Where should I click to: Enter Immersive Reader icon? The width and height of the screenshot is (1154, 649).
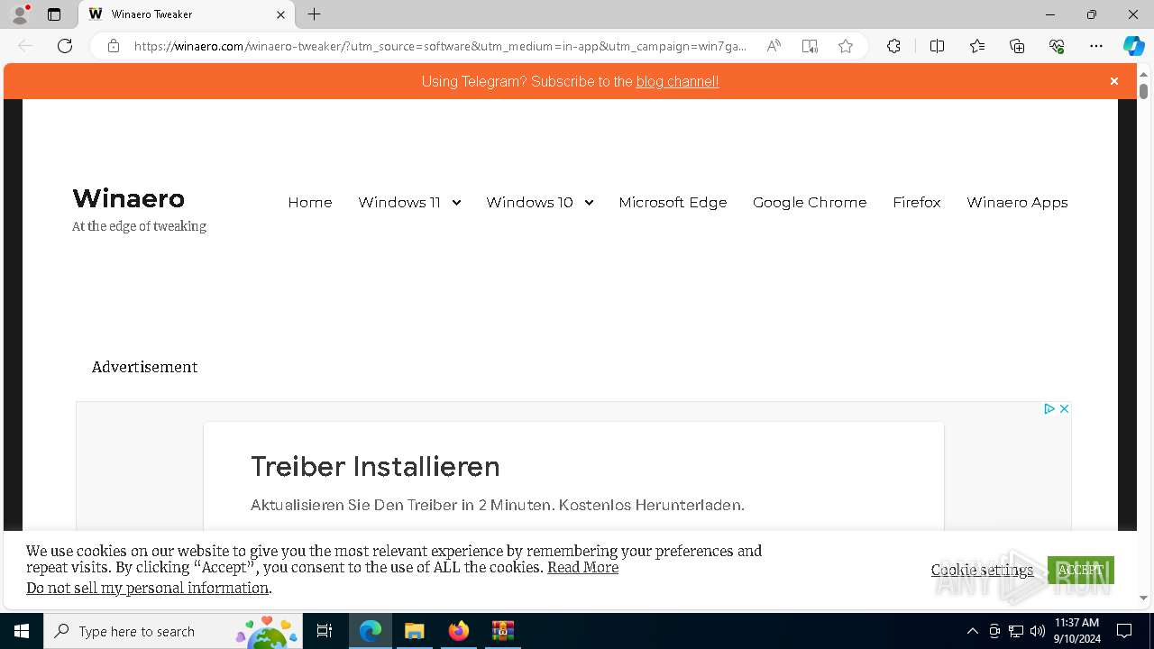(810, 46)
